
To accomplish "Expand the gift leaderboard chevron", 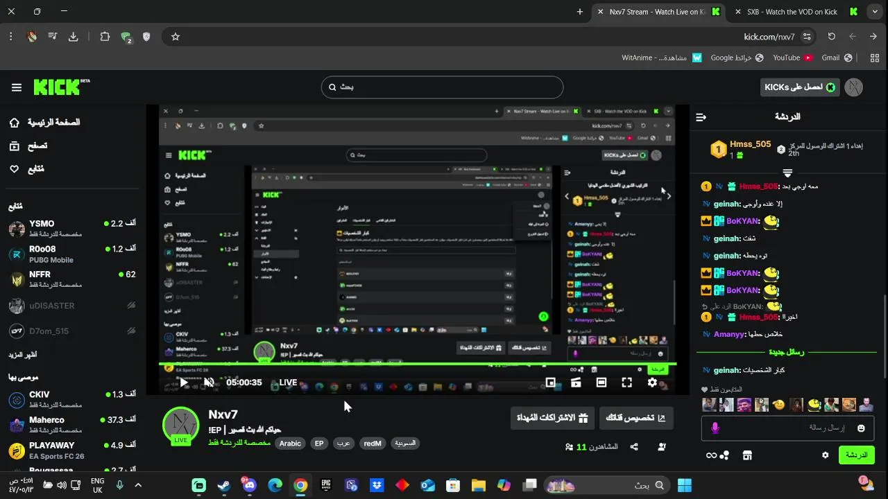I will 787,172.
